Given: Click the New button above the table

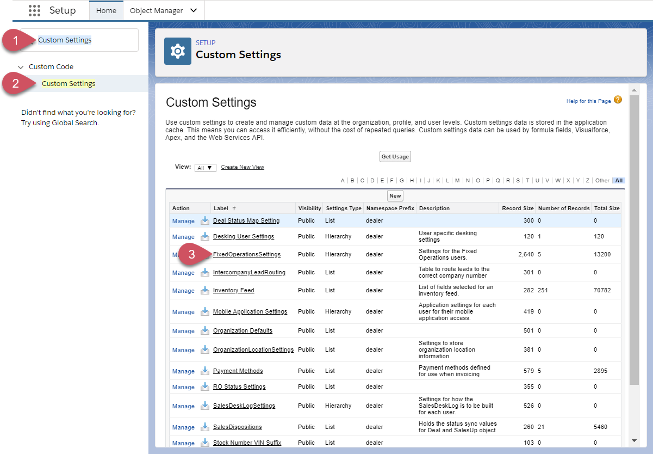Looking at the screenshot, I should pos(395,196).
